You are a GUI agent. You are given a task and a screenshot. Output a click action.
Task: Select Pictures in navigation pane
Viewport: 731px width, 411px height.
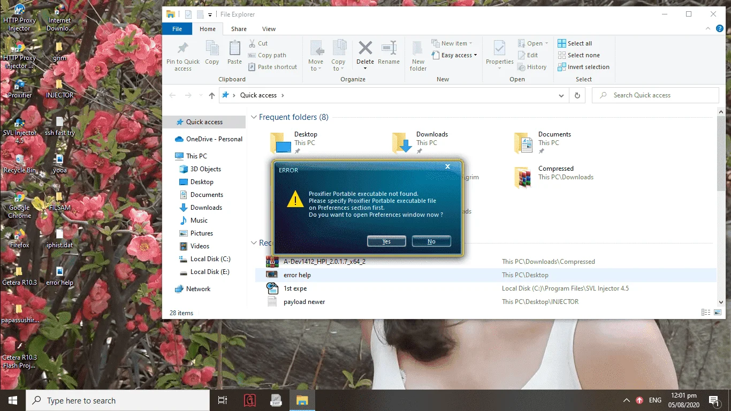[202, 233]
